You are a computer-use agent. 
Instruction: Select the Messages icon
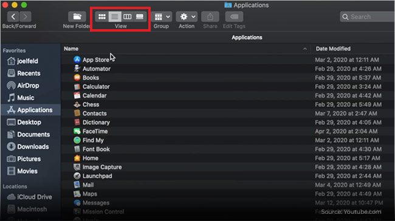pos(77,203)
